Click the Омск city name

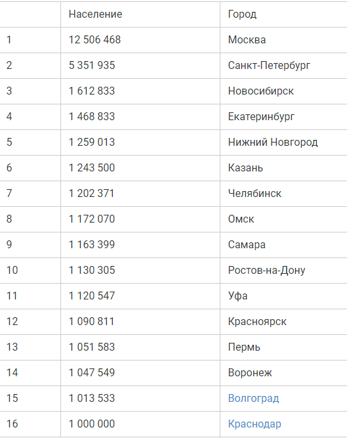point(241,219)
